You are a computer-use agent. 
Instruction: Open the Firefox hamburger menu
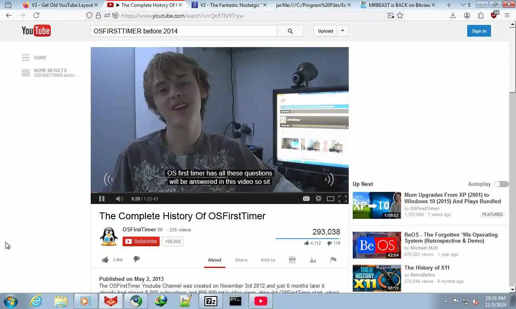pyautogui.click(x=508, y=15)
